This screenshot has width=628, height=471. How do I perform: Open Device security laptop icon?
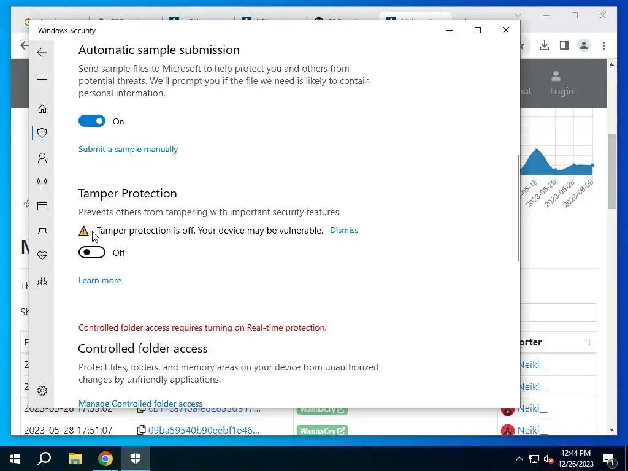click(42, 231)
